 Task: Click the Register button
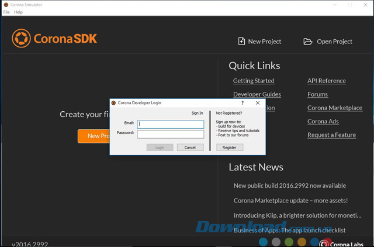tap(230, 147)
